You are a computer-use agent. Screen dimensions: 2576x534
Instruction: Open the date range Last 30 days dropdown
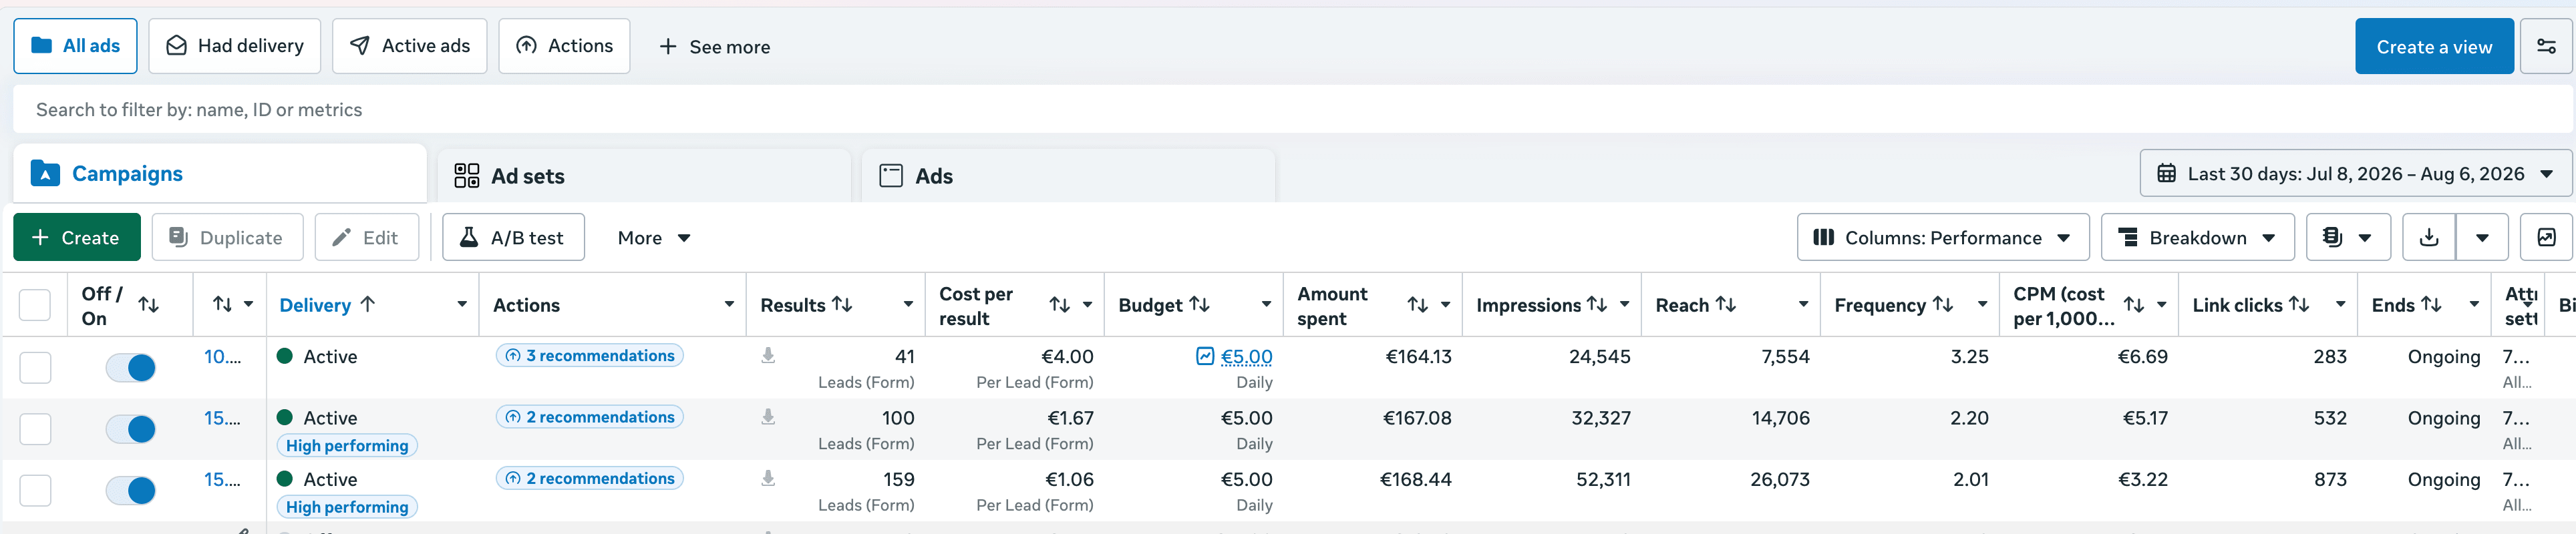pyautogui.click(x=2355, y=174)
